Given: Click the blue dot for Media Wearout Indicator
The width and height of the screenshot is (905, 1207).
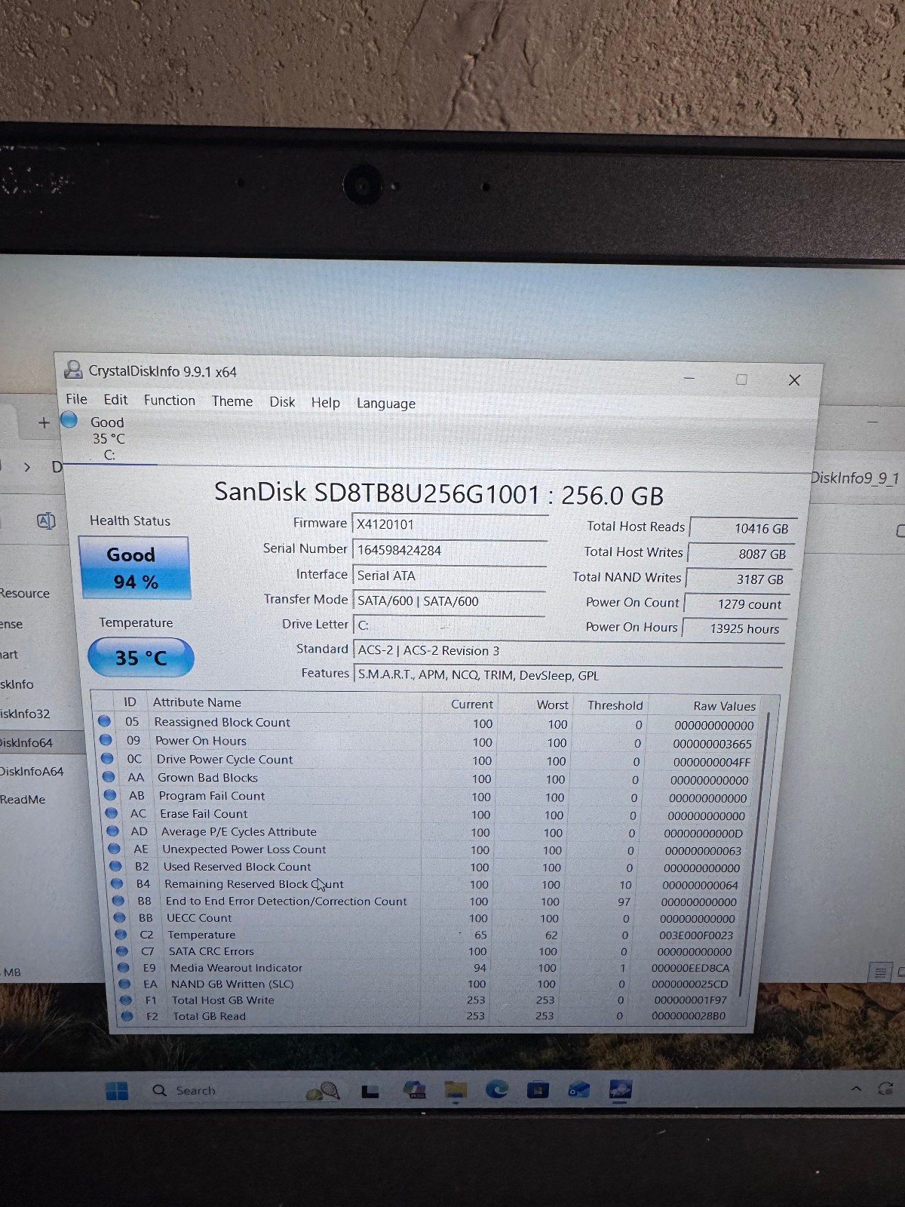Looking at the screenshot, I should coord(124,967).
